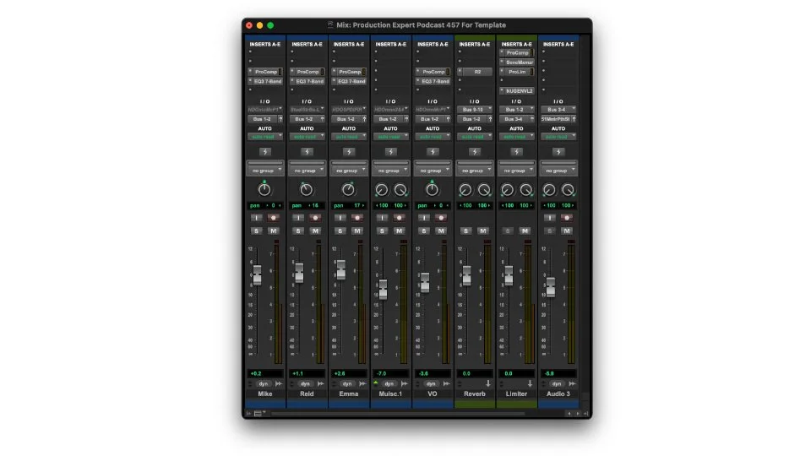Open the no group dropdown on VO track

[433, 170]
